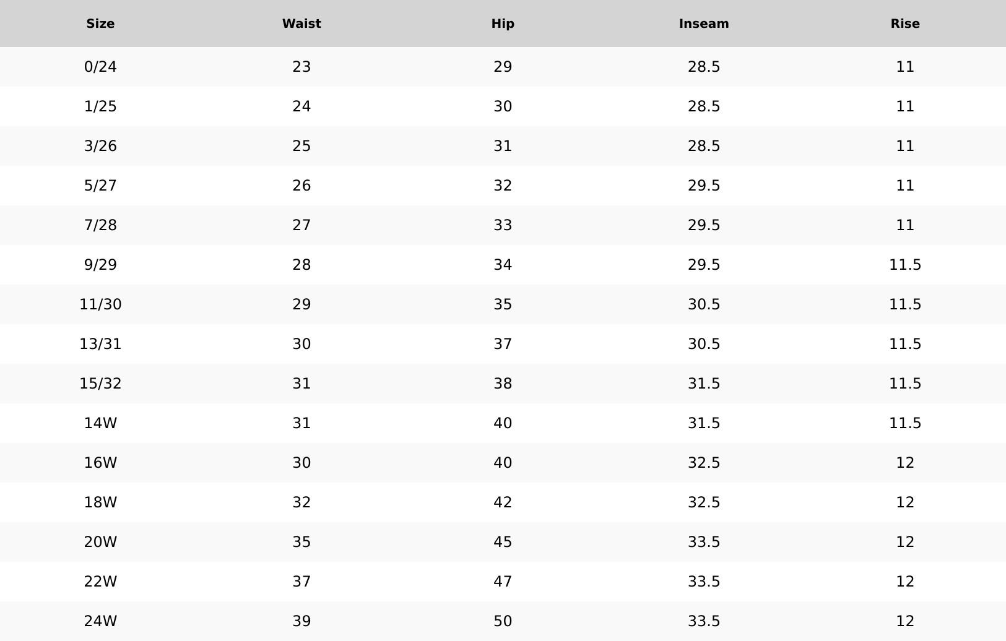Click the rise value in the 22W row
Viewport: 1006px width, 641px height.
pyautogui.click(x=905, y=582)
